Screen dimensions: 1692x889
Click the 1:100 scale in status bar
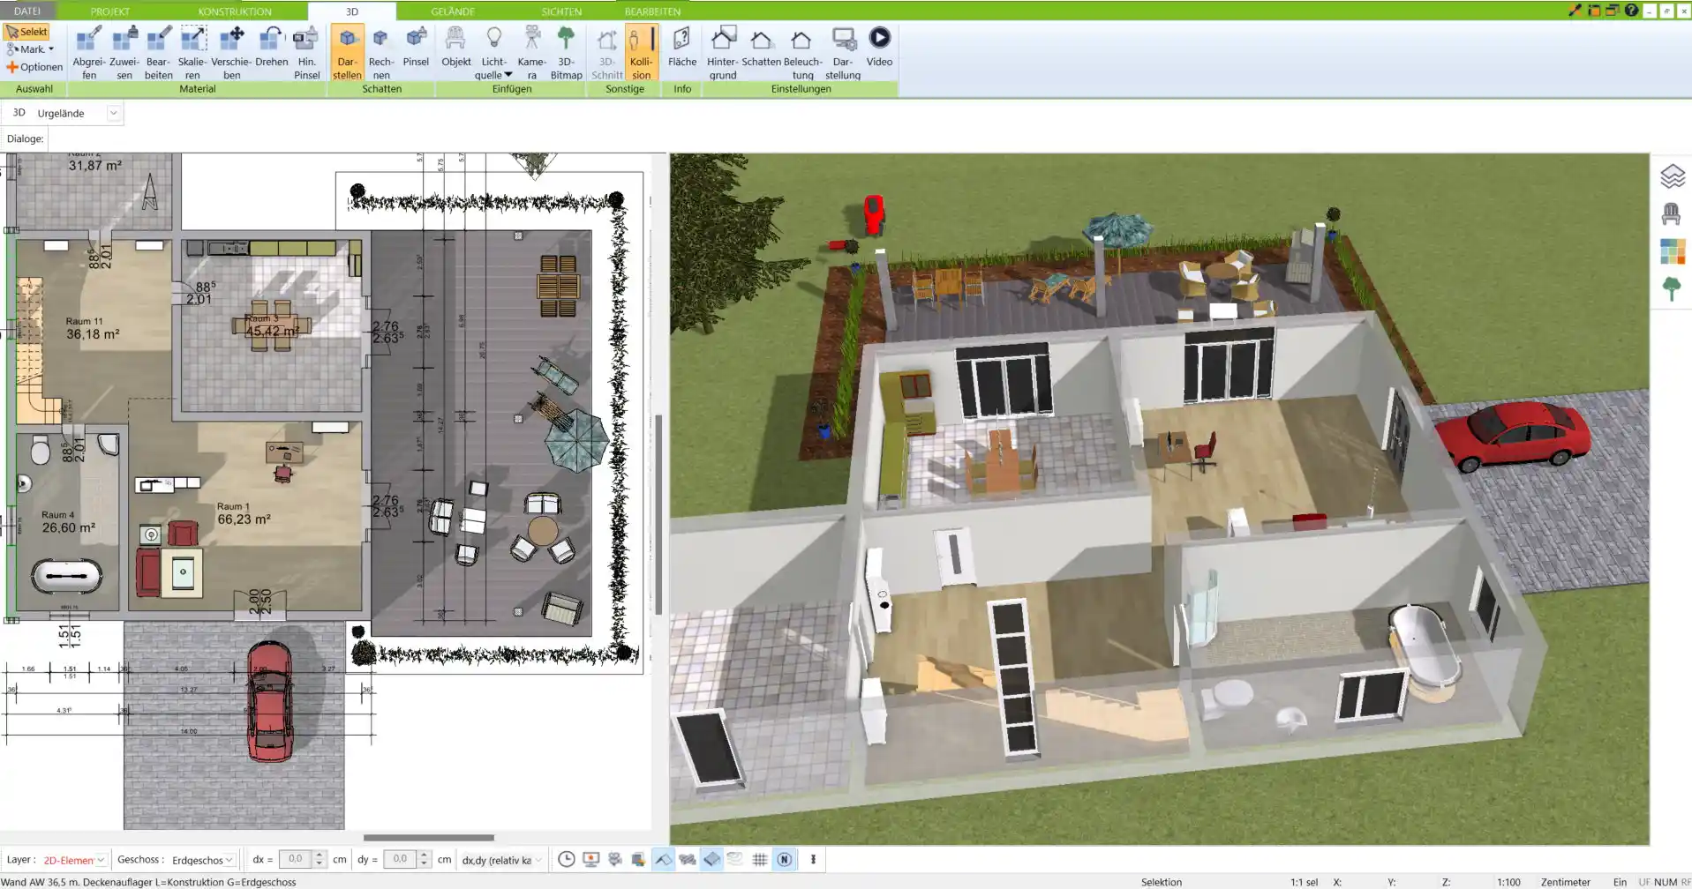[x=1508, y=882]
